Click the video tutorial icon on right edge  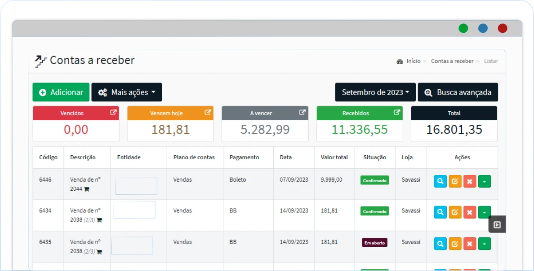[497, 224]
